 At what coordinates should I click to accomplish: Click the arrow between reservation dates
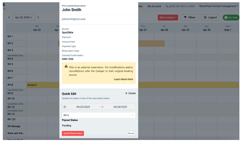point(102,107)
